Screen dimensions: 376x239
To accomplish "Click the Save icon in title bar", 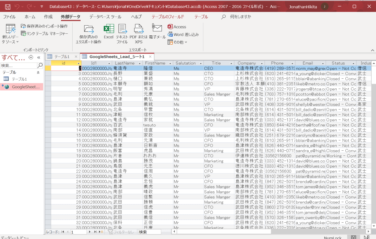I will pos(8,7).
